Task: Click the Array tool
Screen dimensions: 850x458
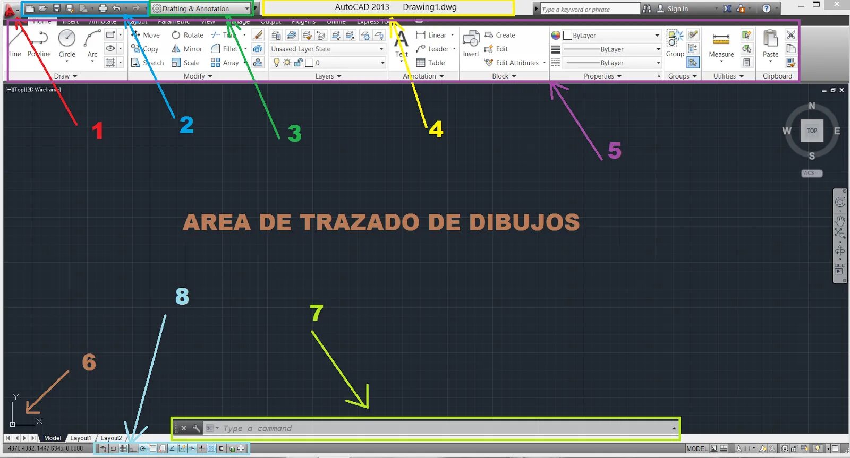Action: [x=225, y=63]
